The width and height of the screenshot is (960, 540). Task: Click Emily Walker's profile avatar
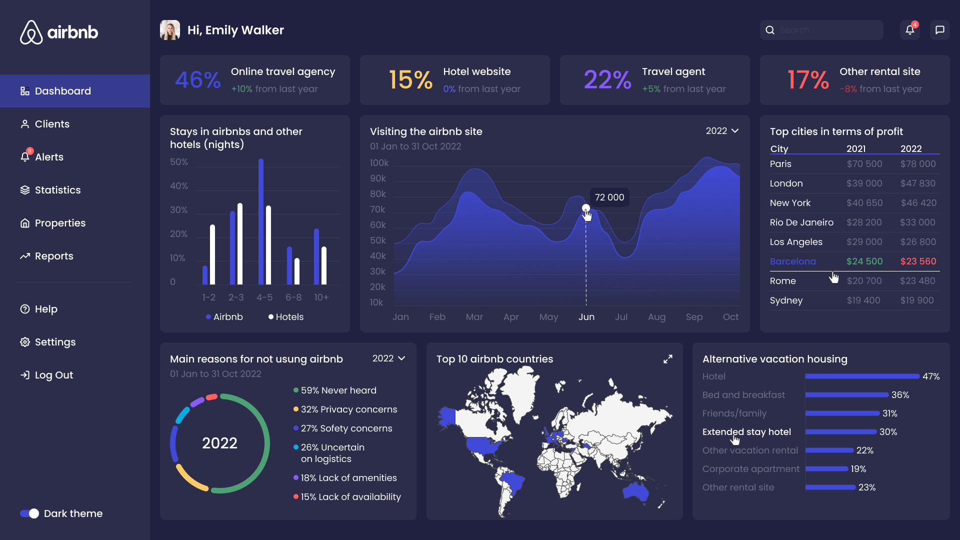(x=170, y=30)
